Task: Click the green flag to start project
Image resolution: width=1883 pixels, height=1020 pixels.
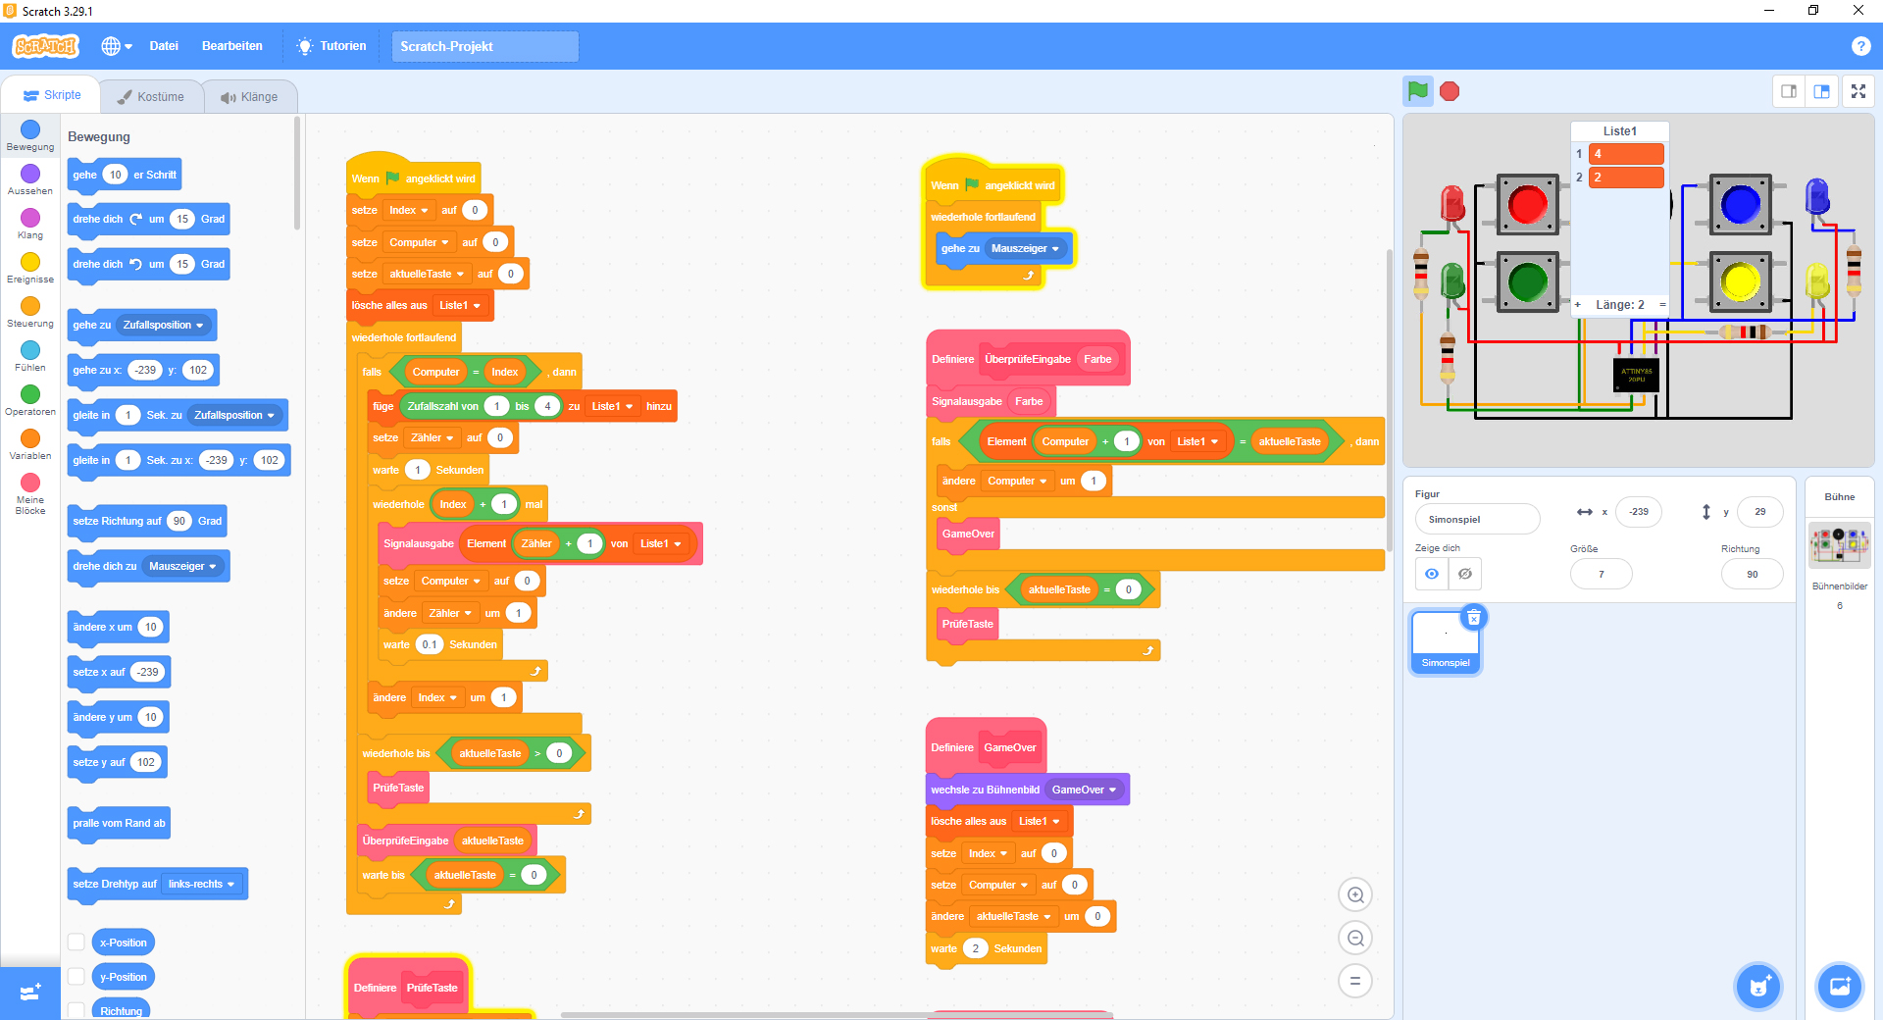Action: click(x=1417, y=91)
